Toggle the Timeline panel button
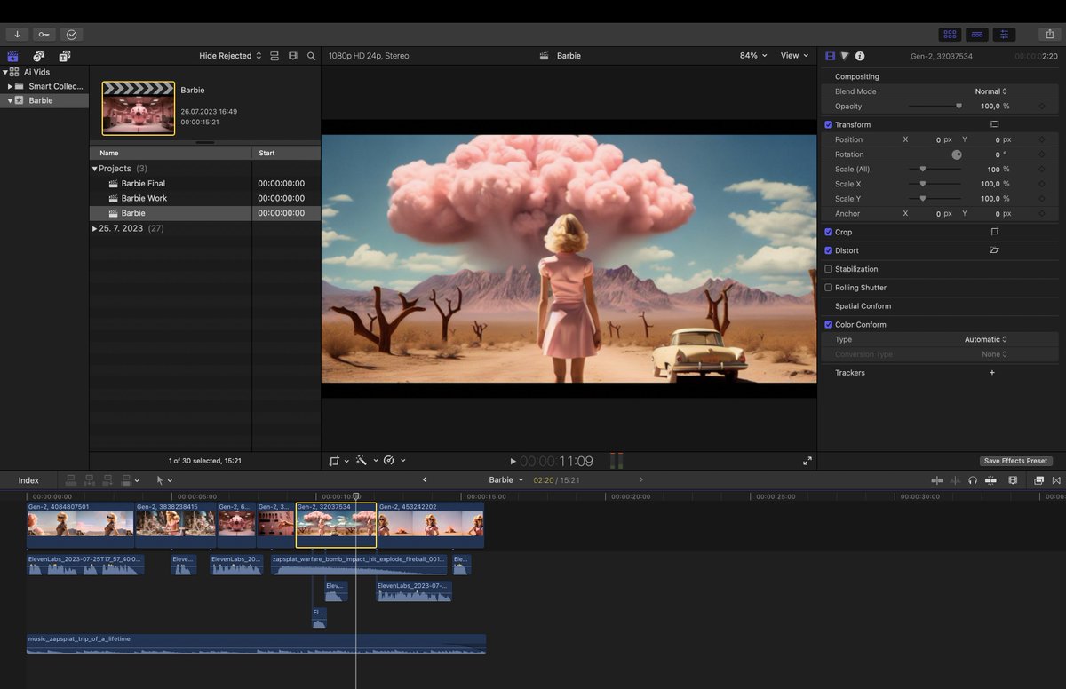The height and width of the screenshot is (689, 1066). [x=977, y=35]
